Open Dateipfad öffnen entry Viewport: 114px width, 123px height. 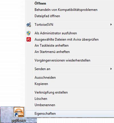point(47,16)
